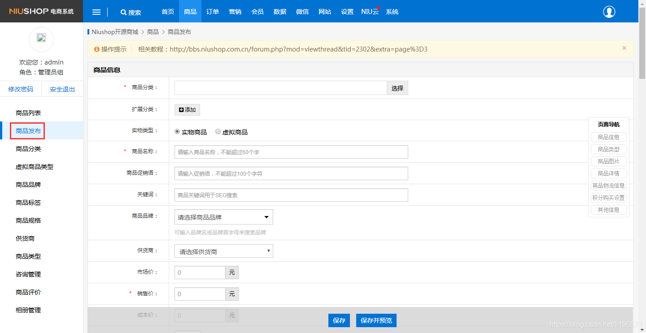Click the search magnifier icon
This screenshot has width=646, height=333.
123,13
